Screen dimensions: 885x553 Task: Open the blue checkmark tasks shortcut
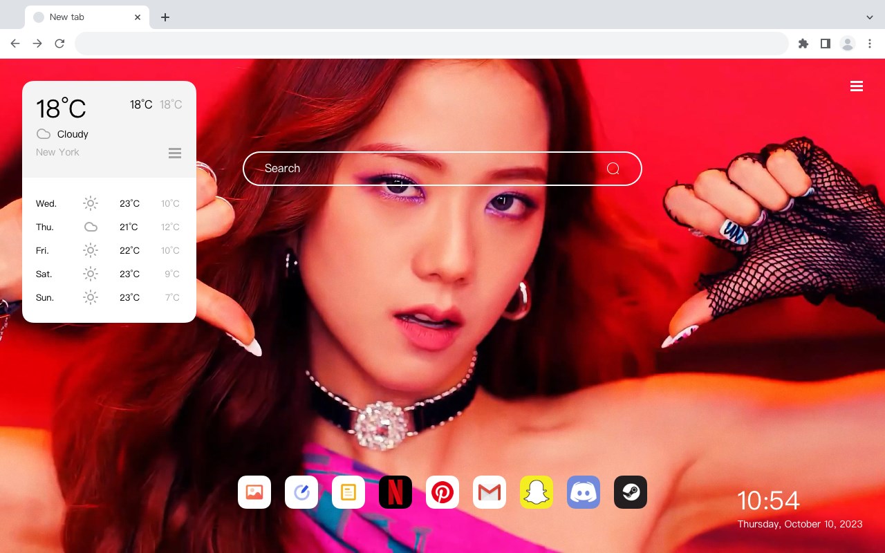pos(301,492)
